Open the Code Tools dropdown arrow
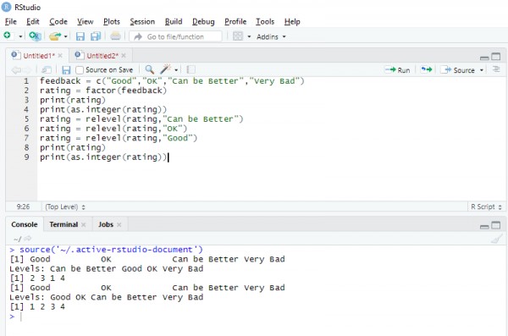Viewport: 508px width, 336px height. [176, 70]
